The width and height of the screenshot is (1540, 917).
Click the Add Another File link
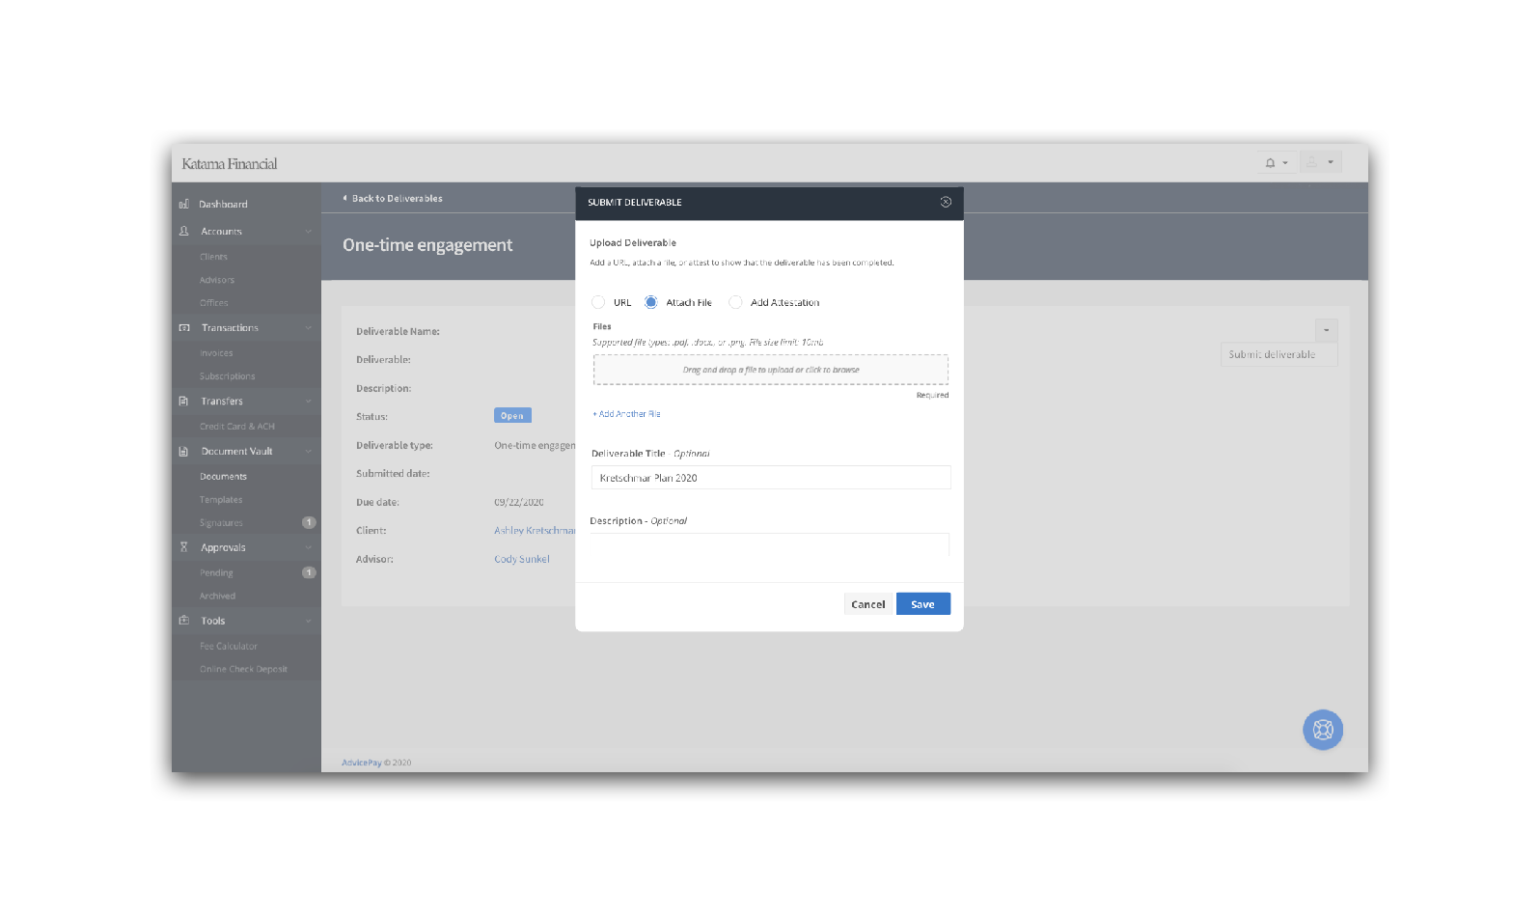coord(627,414)
